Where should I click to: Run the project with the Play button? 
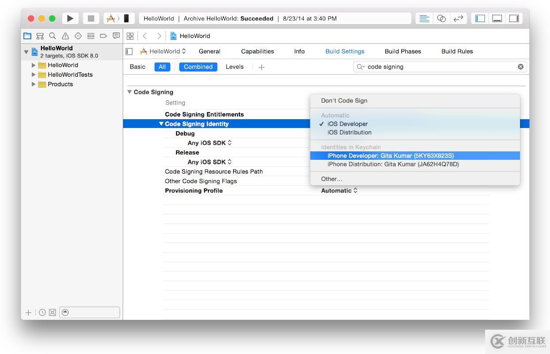(x=70, y=19)
